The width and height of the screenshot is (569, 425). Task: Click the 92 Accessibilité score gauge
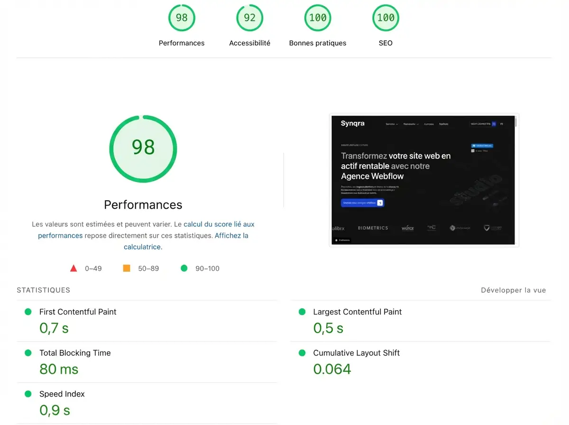tap(250, 18)
